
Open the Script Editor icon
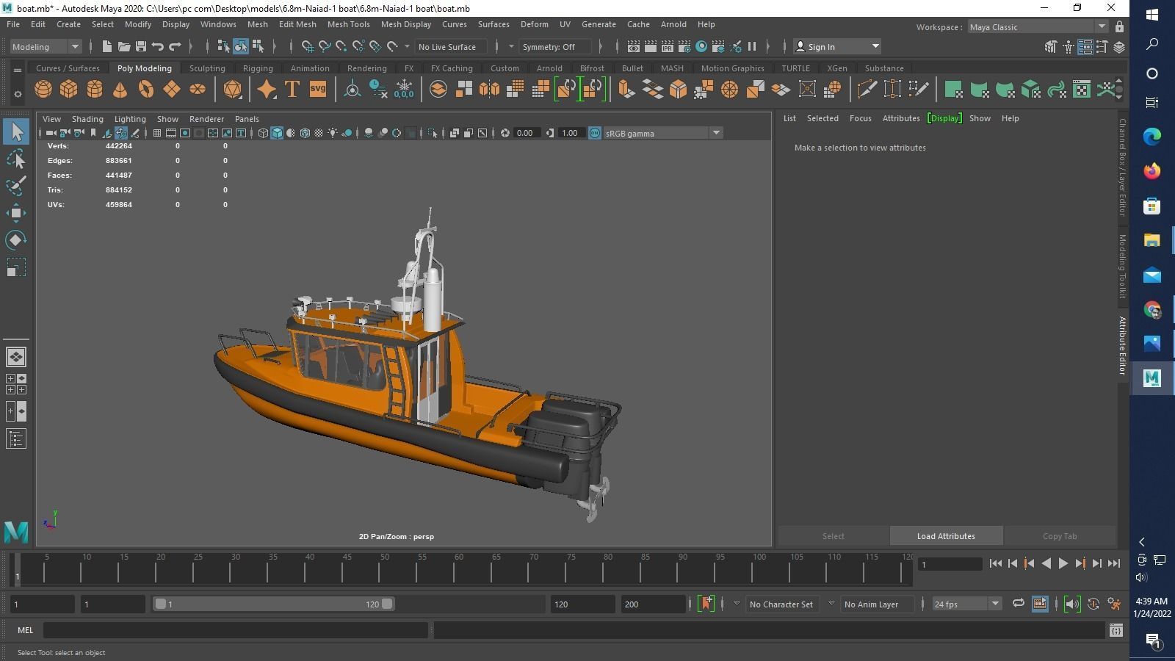pos(1116,630)
